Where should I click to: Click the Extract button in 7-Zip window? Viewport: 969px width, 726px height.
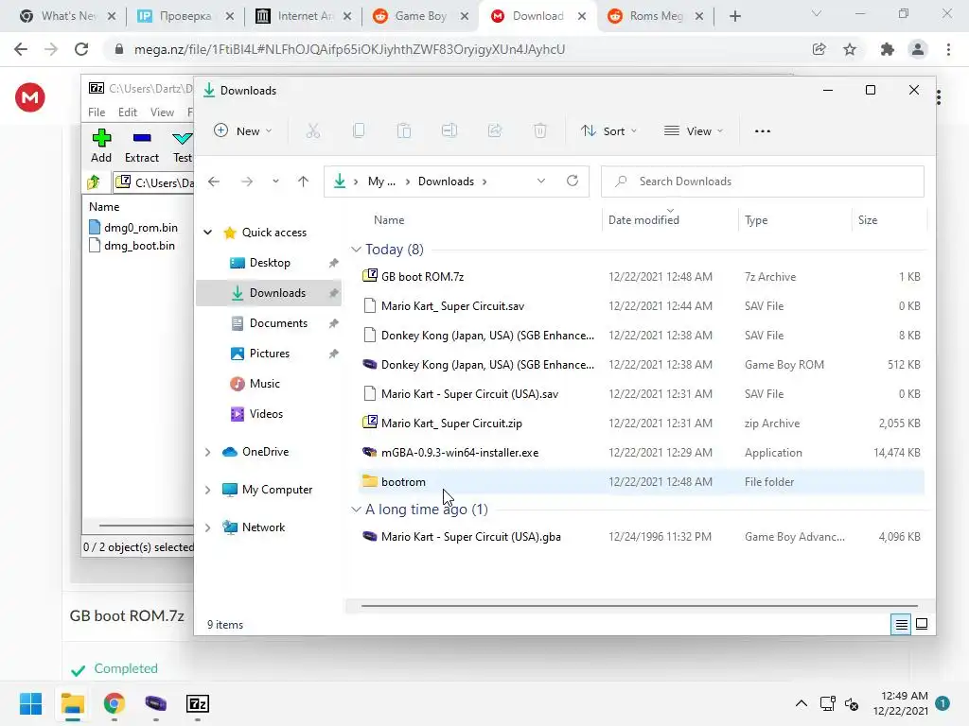tap(142, 147)
